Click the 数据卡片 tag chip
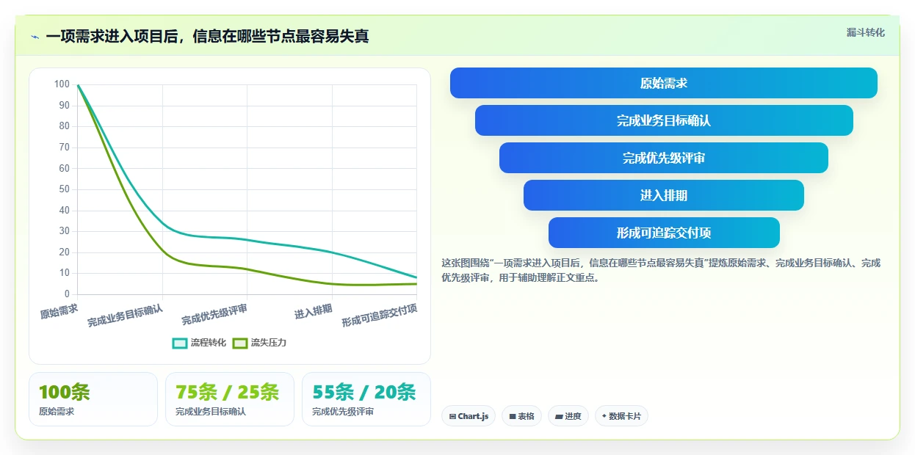 click(x=621, y=416)
